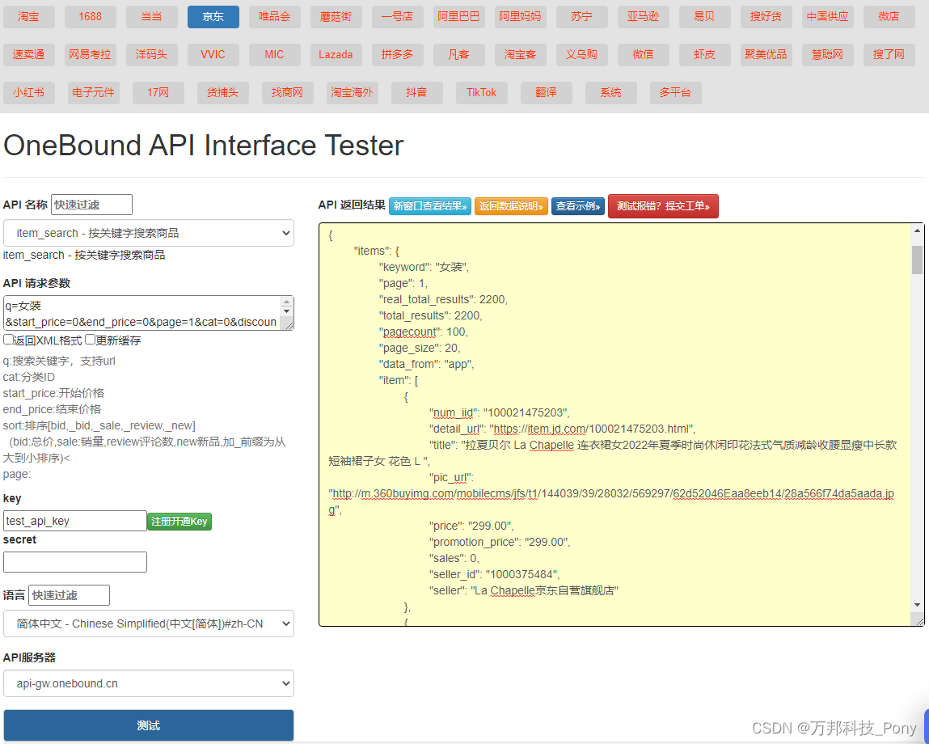
Task: Switch to 拼多多 tab
Action: [x=398, y=54]
